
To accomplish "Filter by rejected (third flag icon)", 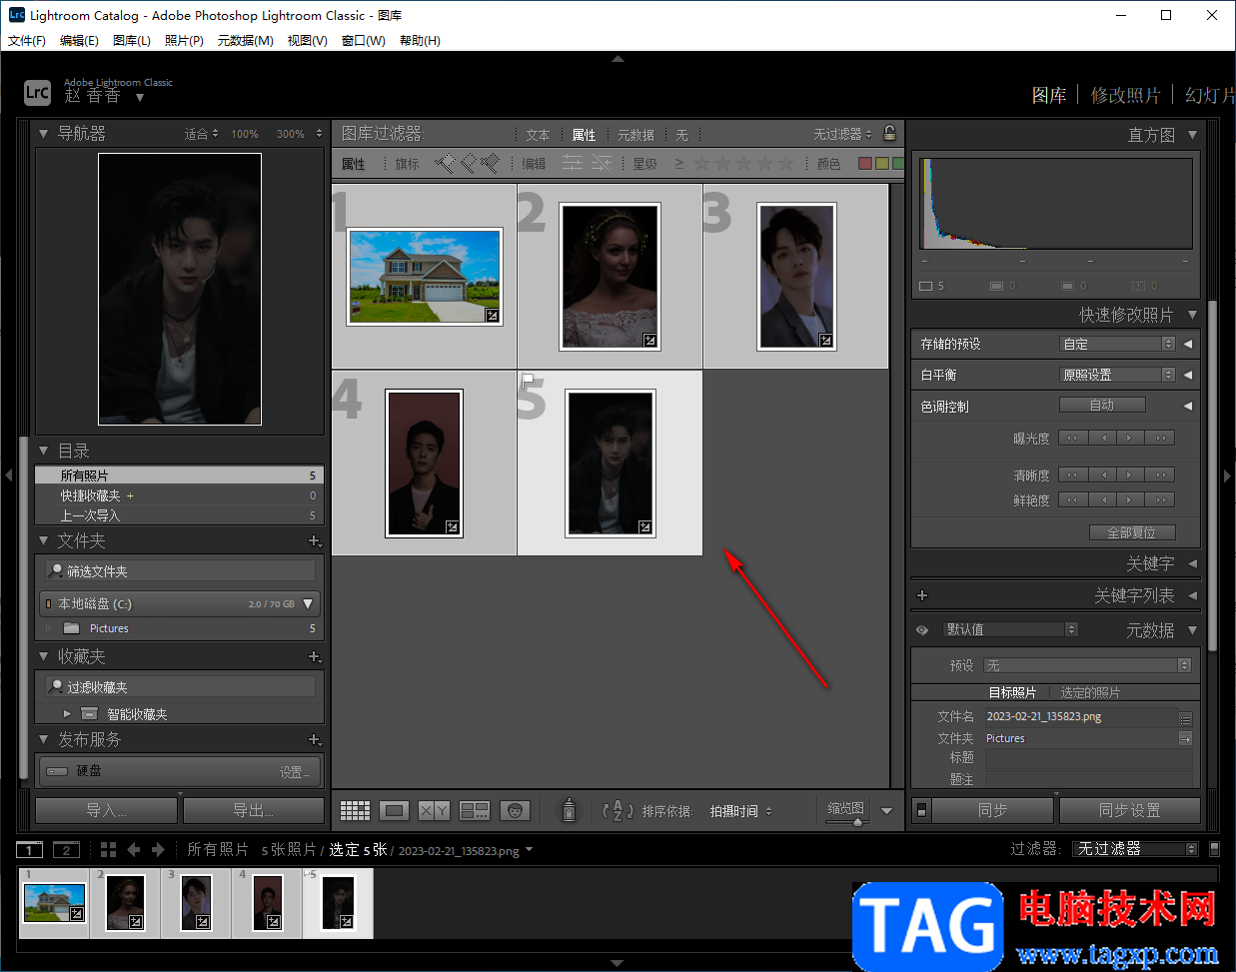I will coord(490,163).
